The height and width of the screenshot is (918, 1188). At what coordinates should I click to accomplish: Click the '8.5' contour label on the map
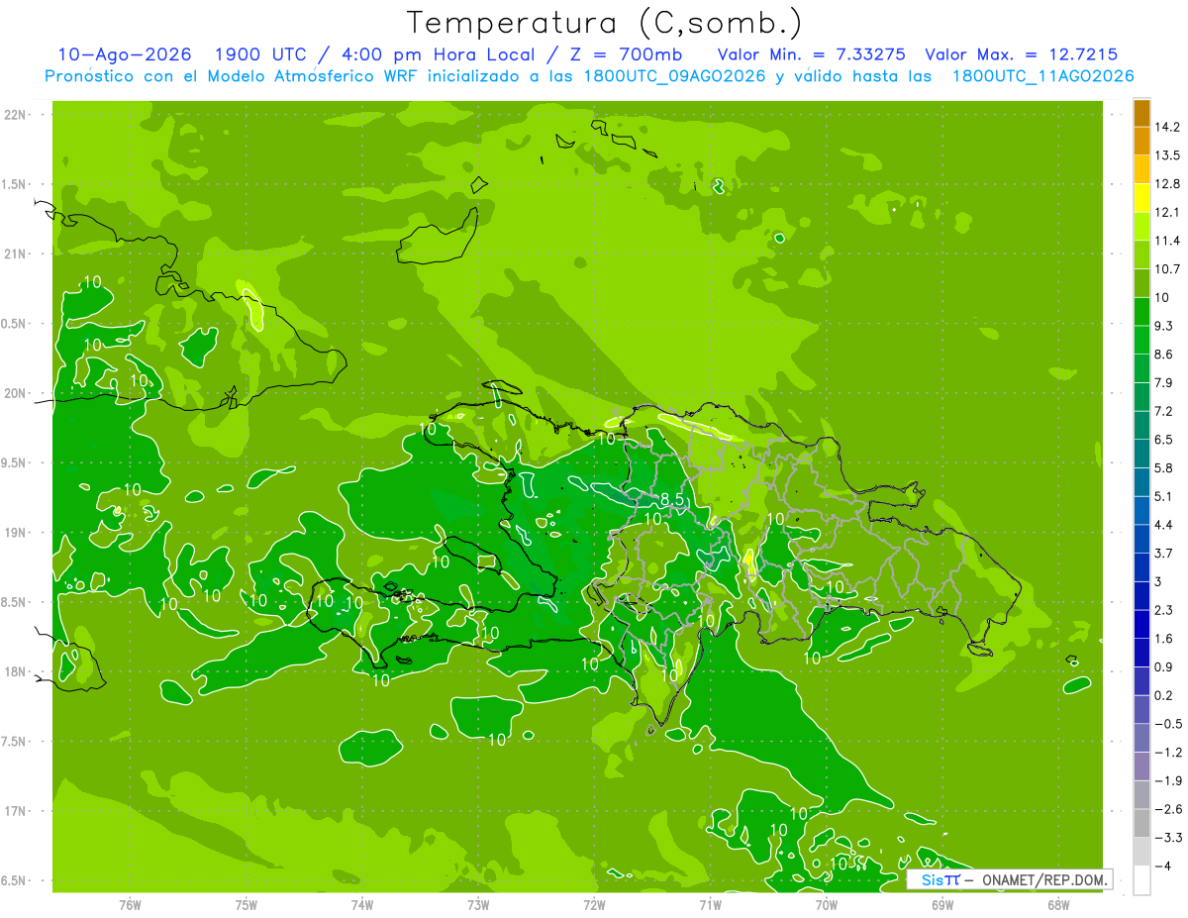(672, 498)
